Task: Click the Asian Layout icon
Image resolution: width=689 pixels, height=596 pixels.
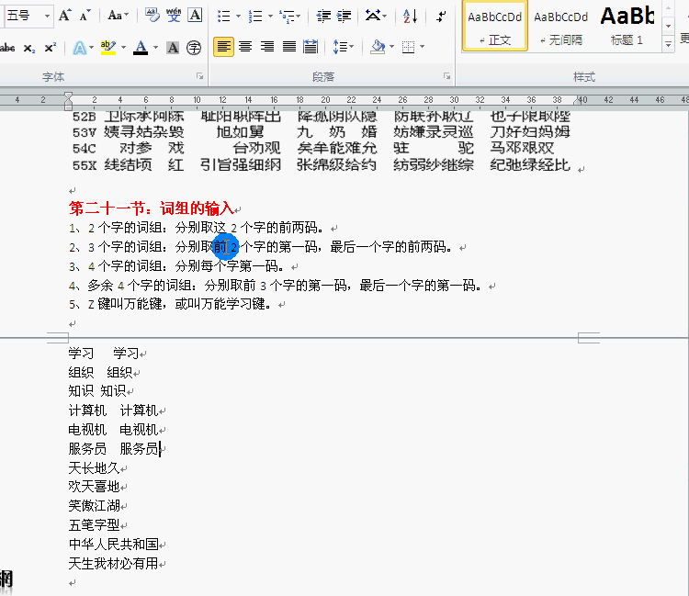Action: tap(373, 17)
